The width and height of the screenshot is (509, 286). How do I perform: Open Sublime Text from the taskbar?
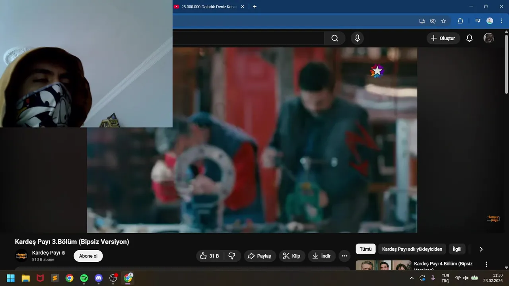click(55, 278)
